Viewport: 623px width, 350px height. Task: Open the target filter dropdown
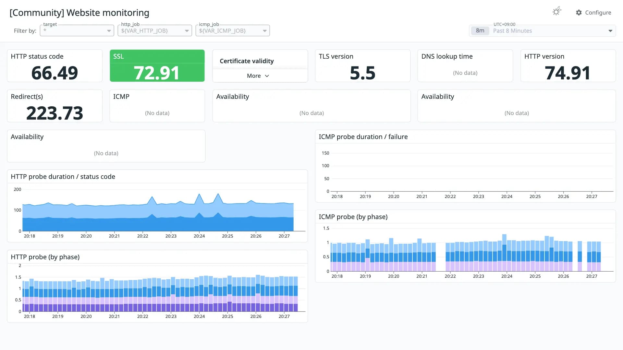click(x=77, y=30)
